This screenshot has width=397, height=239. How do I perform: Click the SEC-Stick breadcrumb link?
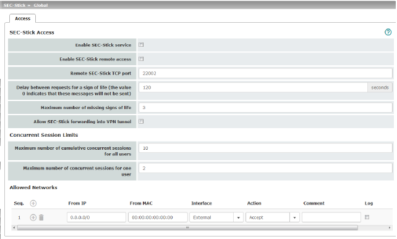pyautogui.click(x=14, y=6)
